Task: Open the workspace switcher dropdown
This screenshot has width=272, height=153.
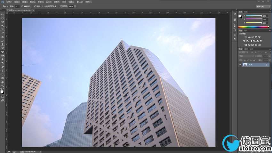Action: coord(263,6)
